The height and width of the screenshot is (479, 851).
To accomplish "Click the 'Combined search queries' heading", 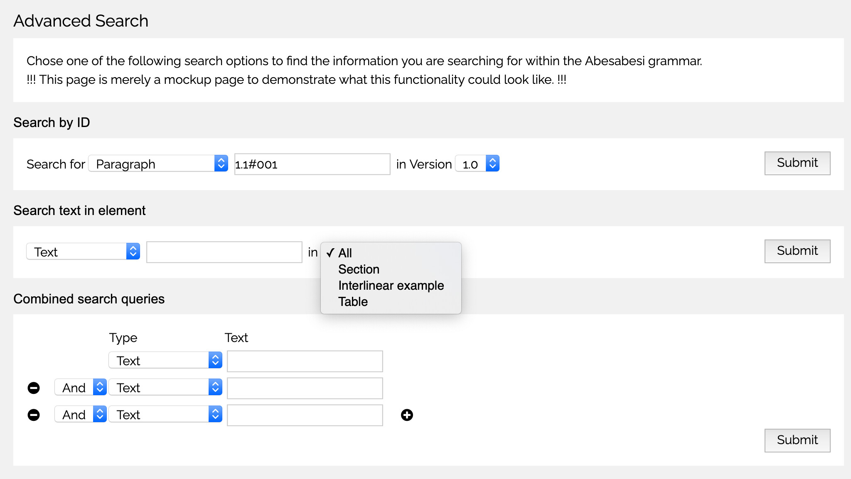I will [89, 299].
